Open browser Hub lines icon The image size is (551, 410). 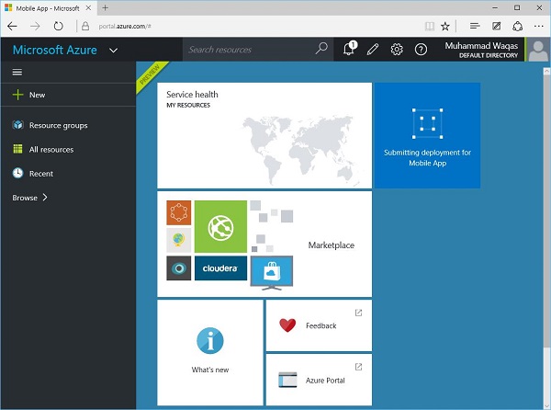(x=475, y=26)
